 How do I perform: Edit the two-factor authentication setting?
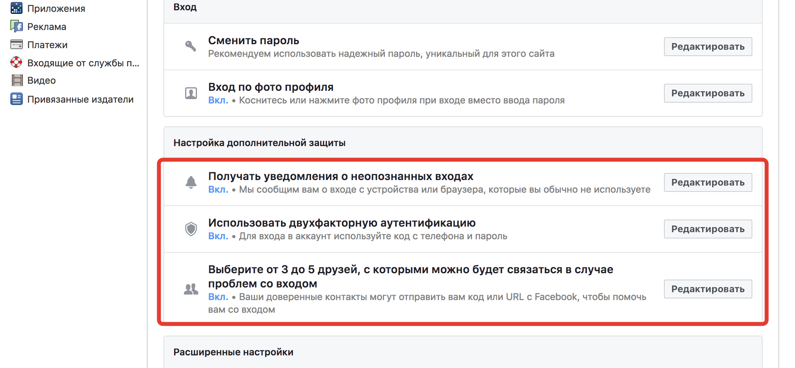(x=708, y=229)
